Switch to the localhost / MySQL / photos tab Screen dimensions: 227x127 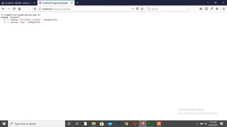pos(18,3)
